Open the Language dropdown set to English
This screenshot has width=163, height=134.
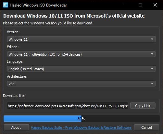(81, 69)
